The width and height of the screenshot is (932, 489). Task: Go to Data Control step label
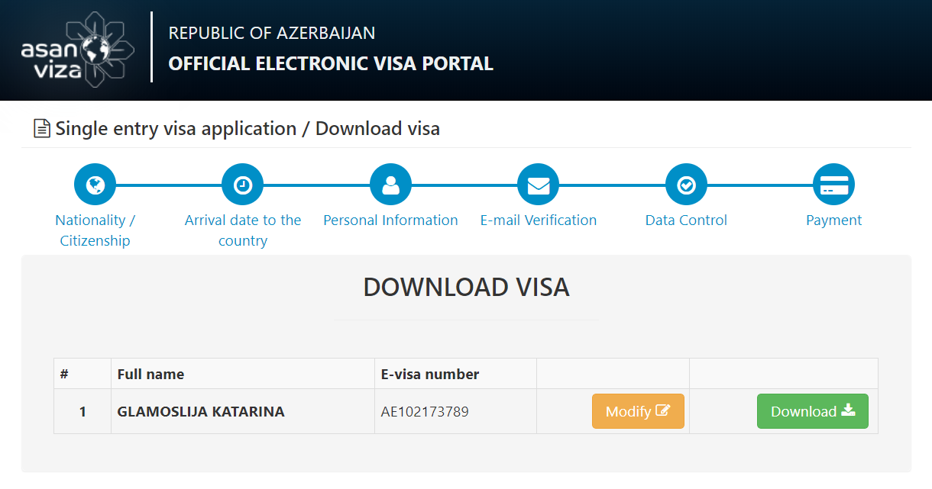pyautogui.click(x=686, y=220)
